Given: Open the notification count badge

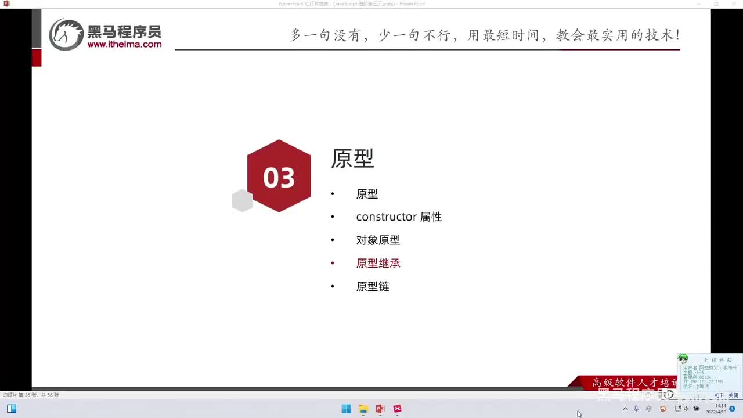Looking at the screenshot, I should [733, 409].
